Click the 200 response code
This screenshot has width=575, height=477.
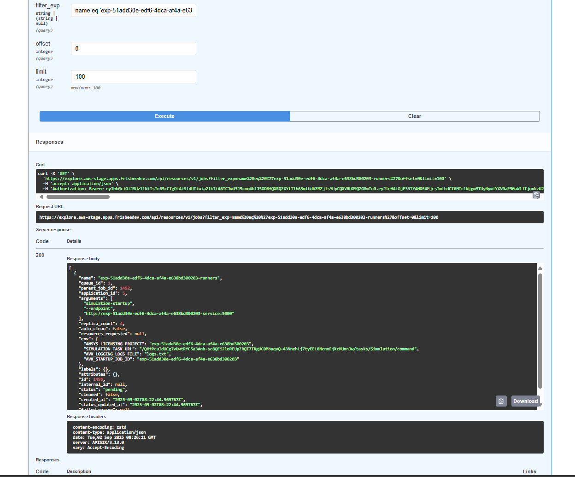pos(40,255)
